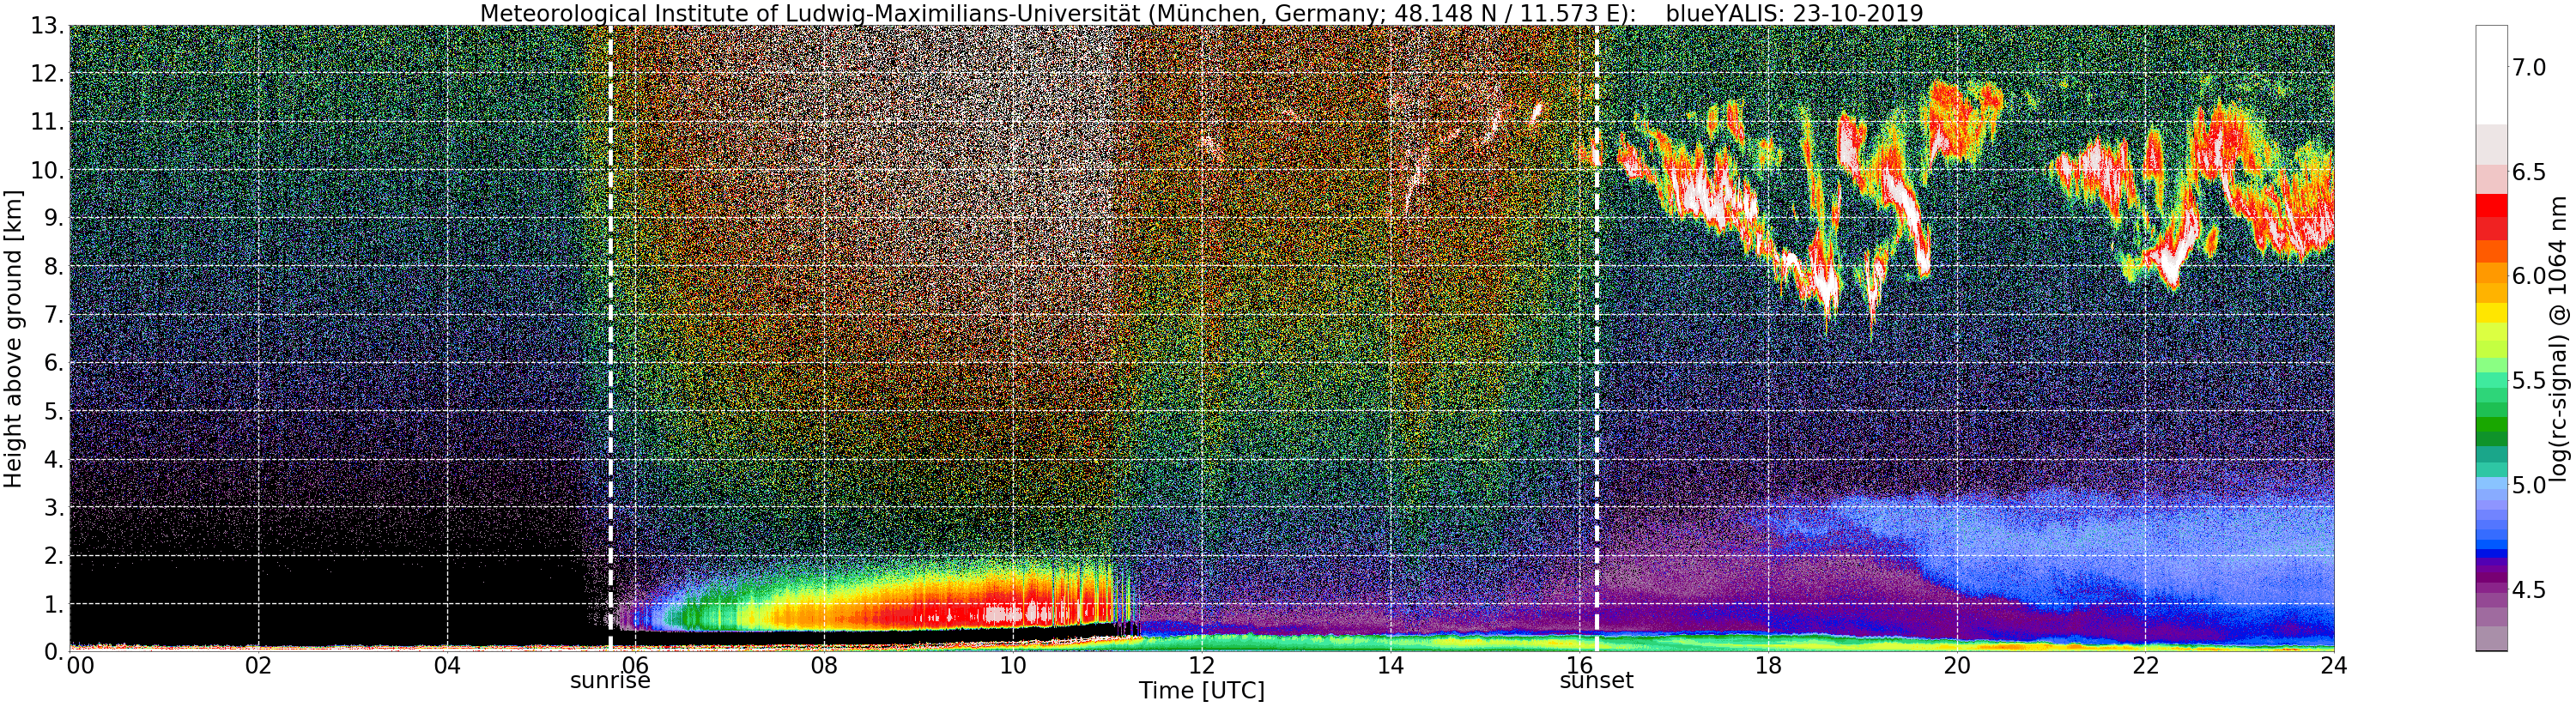Click the colorbar '5.5' tick label
Viewport: 2576px width, 707px height.
point(2528,381)
